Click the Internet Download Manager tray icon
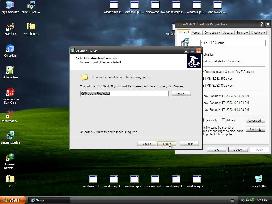 click(252, 200)
